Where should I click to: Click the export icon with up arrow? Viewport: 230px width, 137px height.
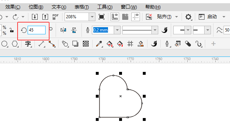click(45, 17)
